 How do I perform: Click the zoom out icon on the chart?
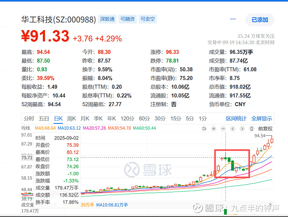(223, 128)
